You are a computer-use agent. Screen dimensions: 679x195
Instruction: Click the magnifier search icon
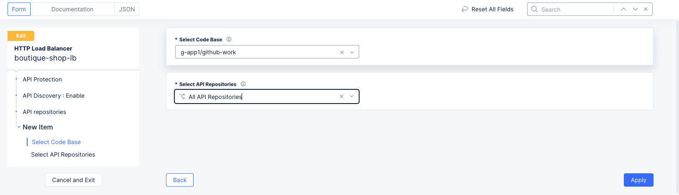click(534, 9)
